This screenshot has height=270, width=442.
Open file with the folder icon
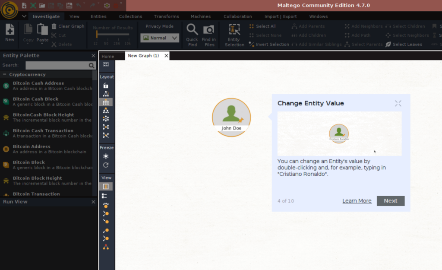pyautogui.click(x=42, y=5)
